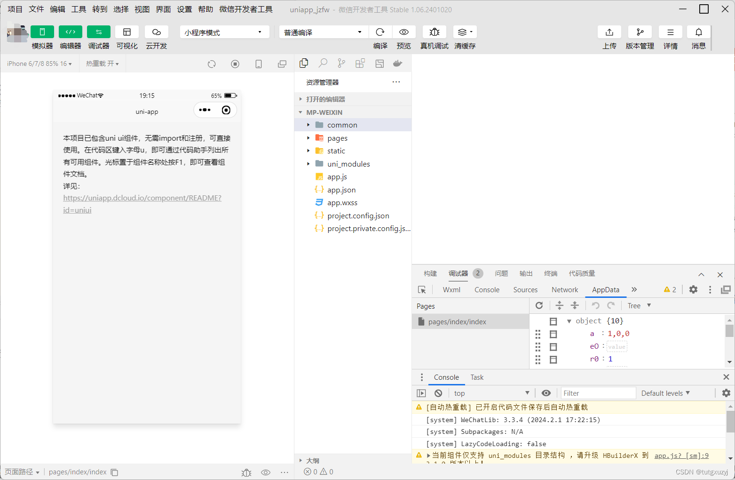
Task: Disable the 模拟器 simulator toggle
Action: point(42,32)
